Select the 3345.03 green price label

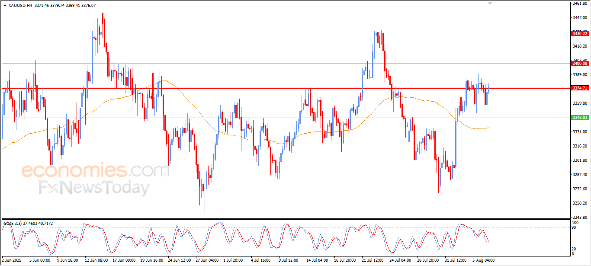580,118
